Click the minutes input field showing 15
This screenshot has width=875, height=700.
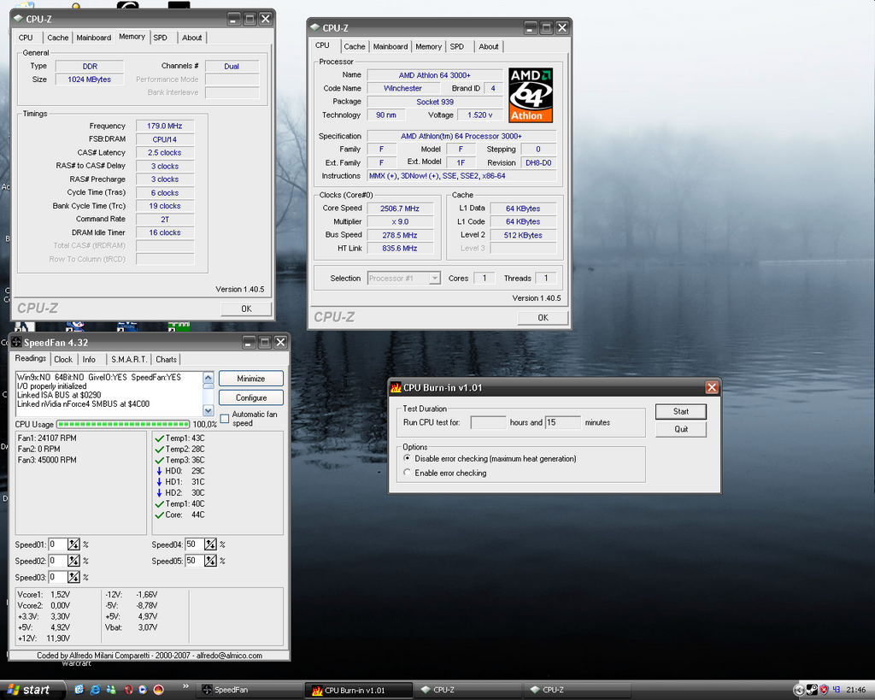563,422
